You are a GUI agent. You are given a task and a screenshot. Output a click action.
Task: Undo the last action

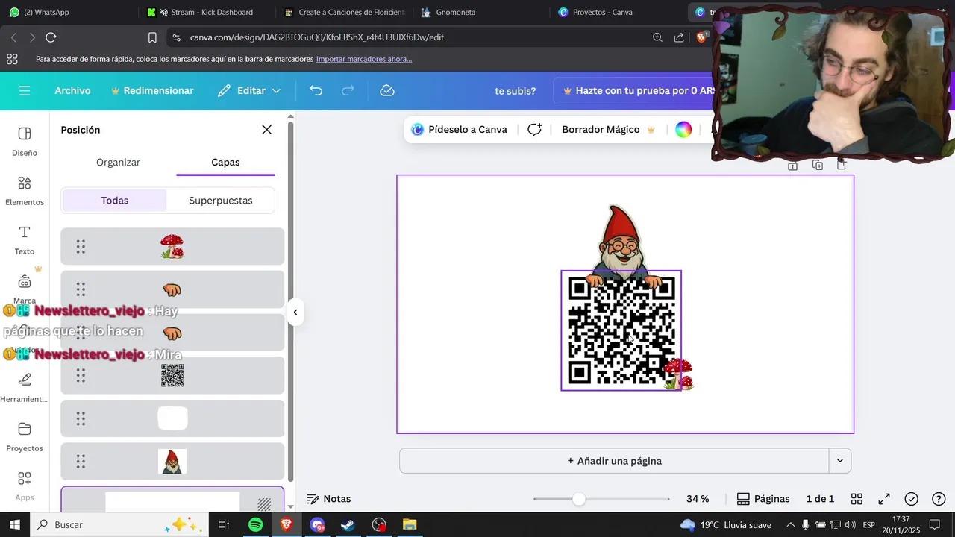(x=316, y=90)
